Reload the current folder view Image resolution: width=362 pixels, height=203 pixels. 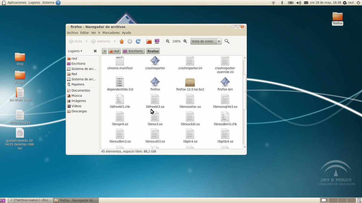[x=138, y=41]
